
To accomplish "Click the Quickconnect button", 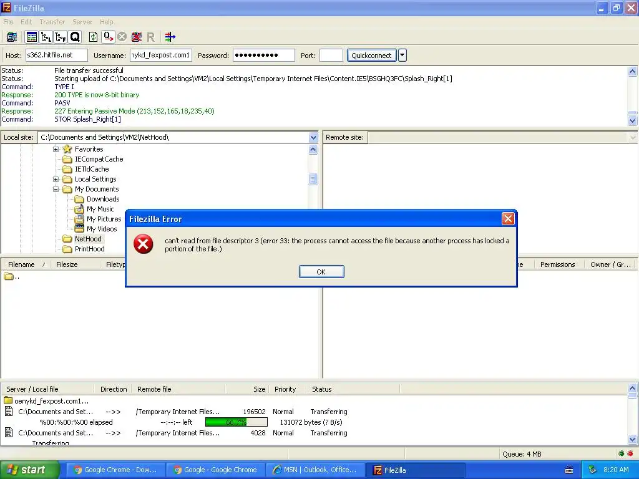I will click(371, 56).
